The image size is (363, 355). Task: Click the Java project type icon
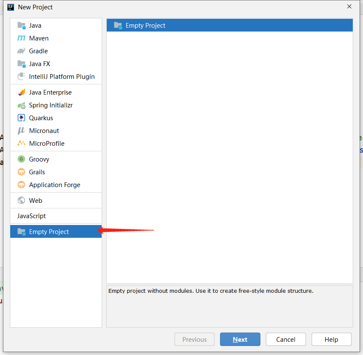tap(21, 26)
